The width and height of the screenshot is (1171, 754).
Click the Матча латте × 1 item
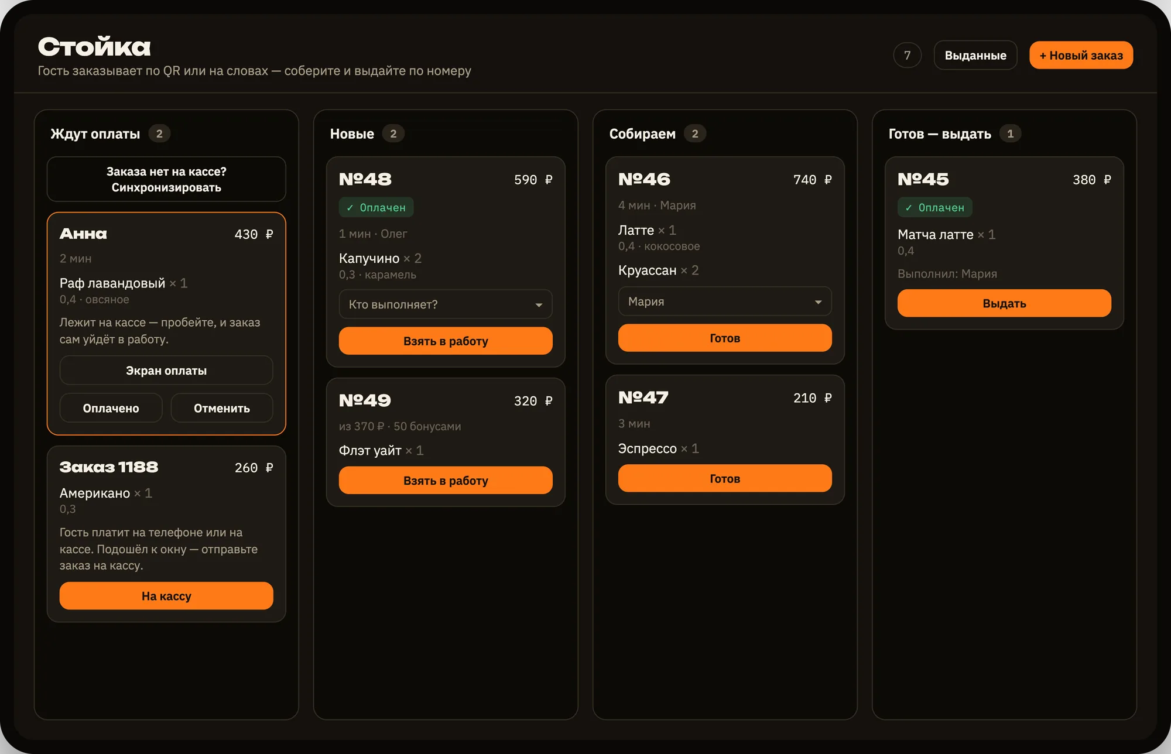click(x=947, y=235)
